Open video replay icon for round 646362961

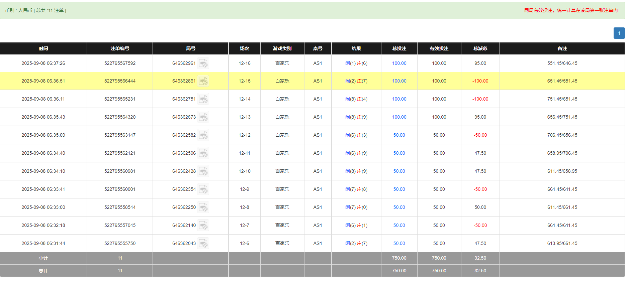[203, 63]
